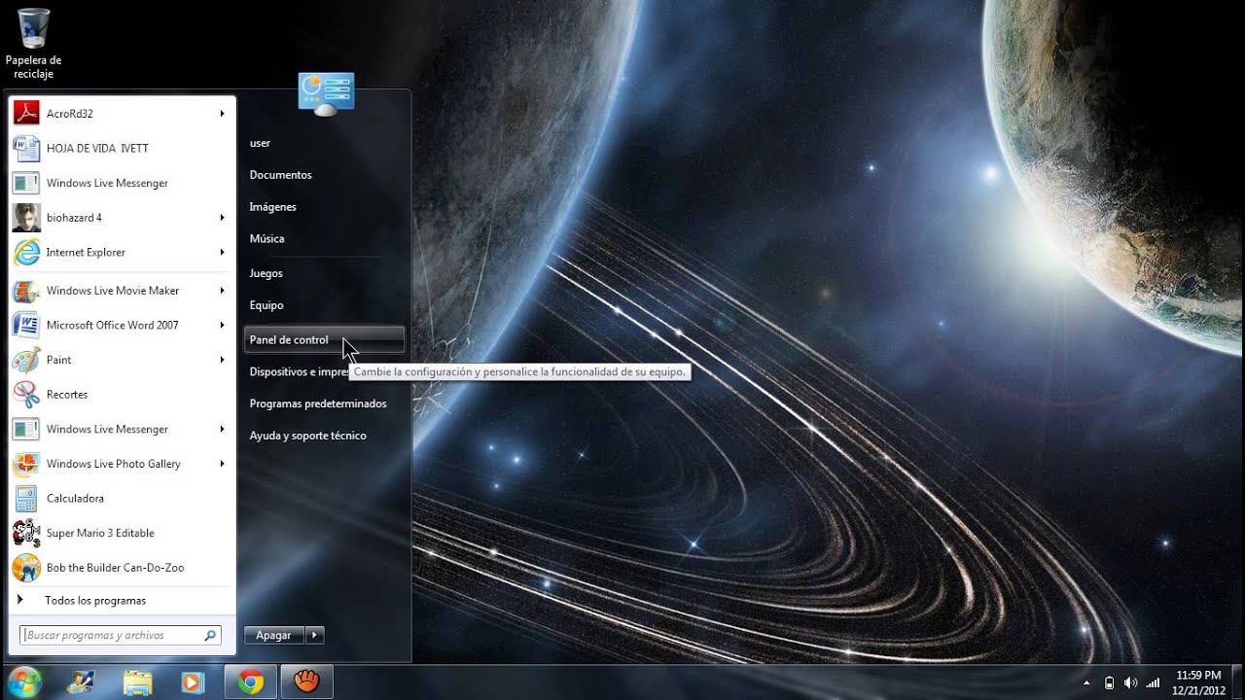
Task: Expand the Paint recent files arrow
Action: point(222,360)
